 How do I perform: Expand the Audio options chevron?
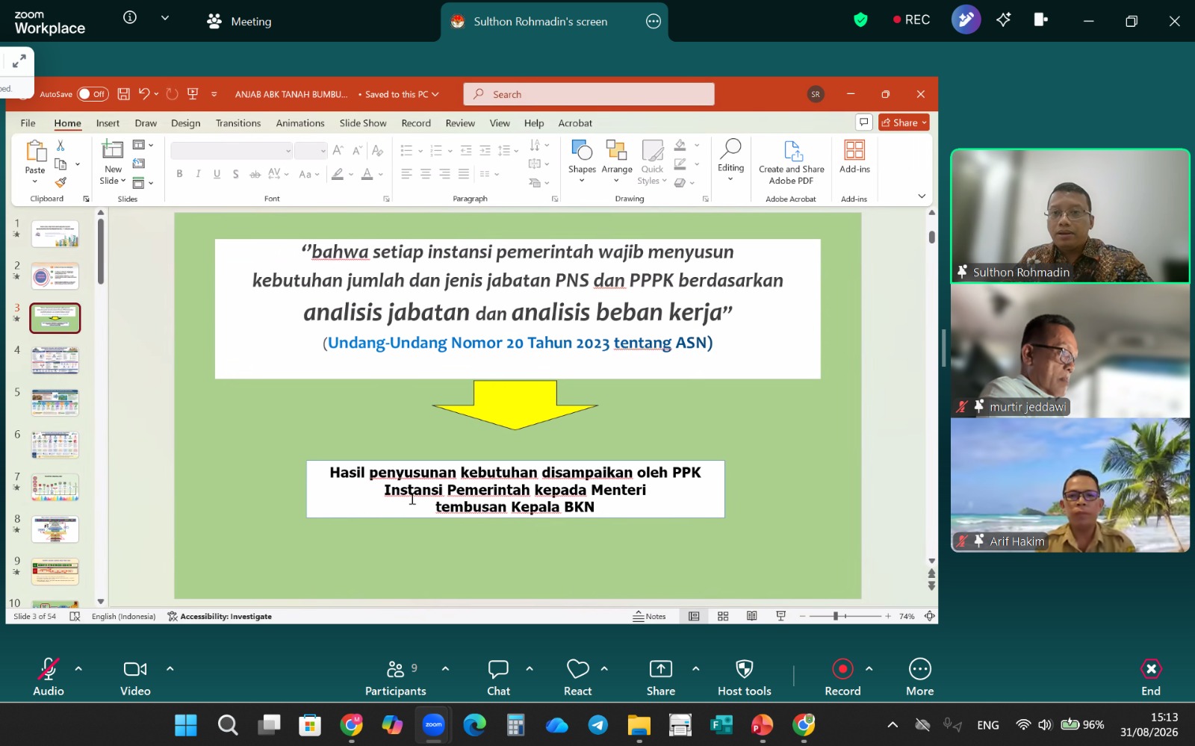[78, 668]
